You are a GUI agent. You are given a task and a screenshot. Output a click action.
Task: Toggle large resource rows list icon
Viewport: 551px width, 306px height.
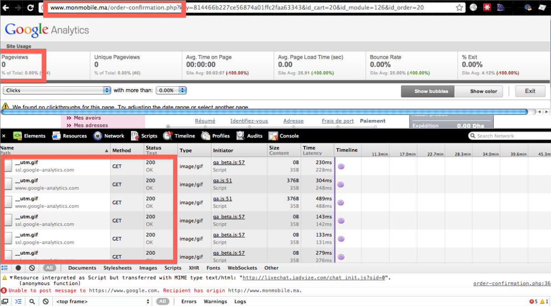tap(5, 268)
